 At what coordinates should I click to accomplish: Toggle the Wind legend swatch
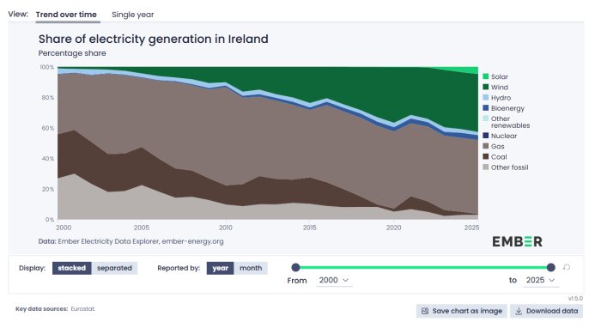pos(486,87)
